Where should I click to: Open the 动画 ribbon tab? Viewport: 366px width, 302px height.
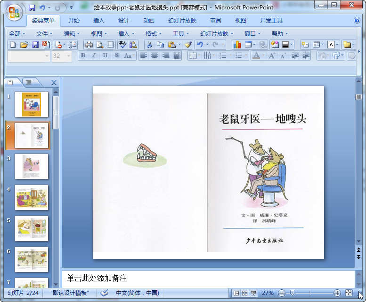pyautogui.click(x=149, y=21)
